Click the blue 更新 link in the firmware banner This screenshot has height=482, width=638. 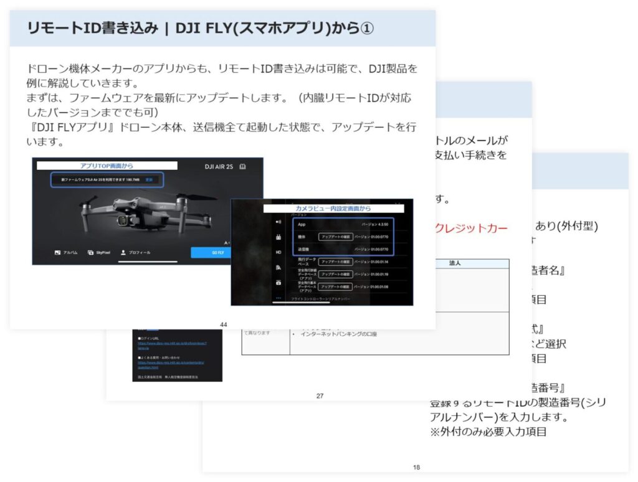coord(150,179)
